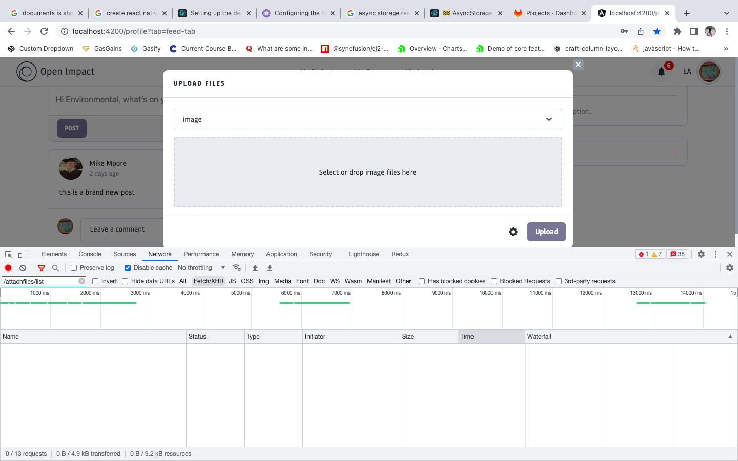Select the Fetch/XHR request filter
Viewport: 738px width, 461px height.
click(x=208, y=281)
